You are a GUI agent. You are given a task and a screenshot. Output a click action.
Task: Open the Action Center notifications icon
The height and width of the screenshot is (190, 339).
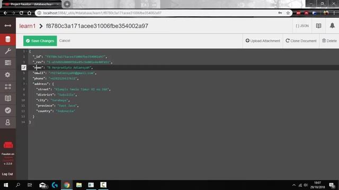click(332, 185)
